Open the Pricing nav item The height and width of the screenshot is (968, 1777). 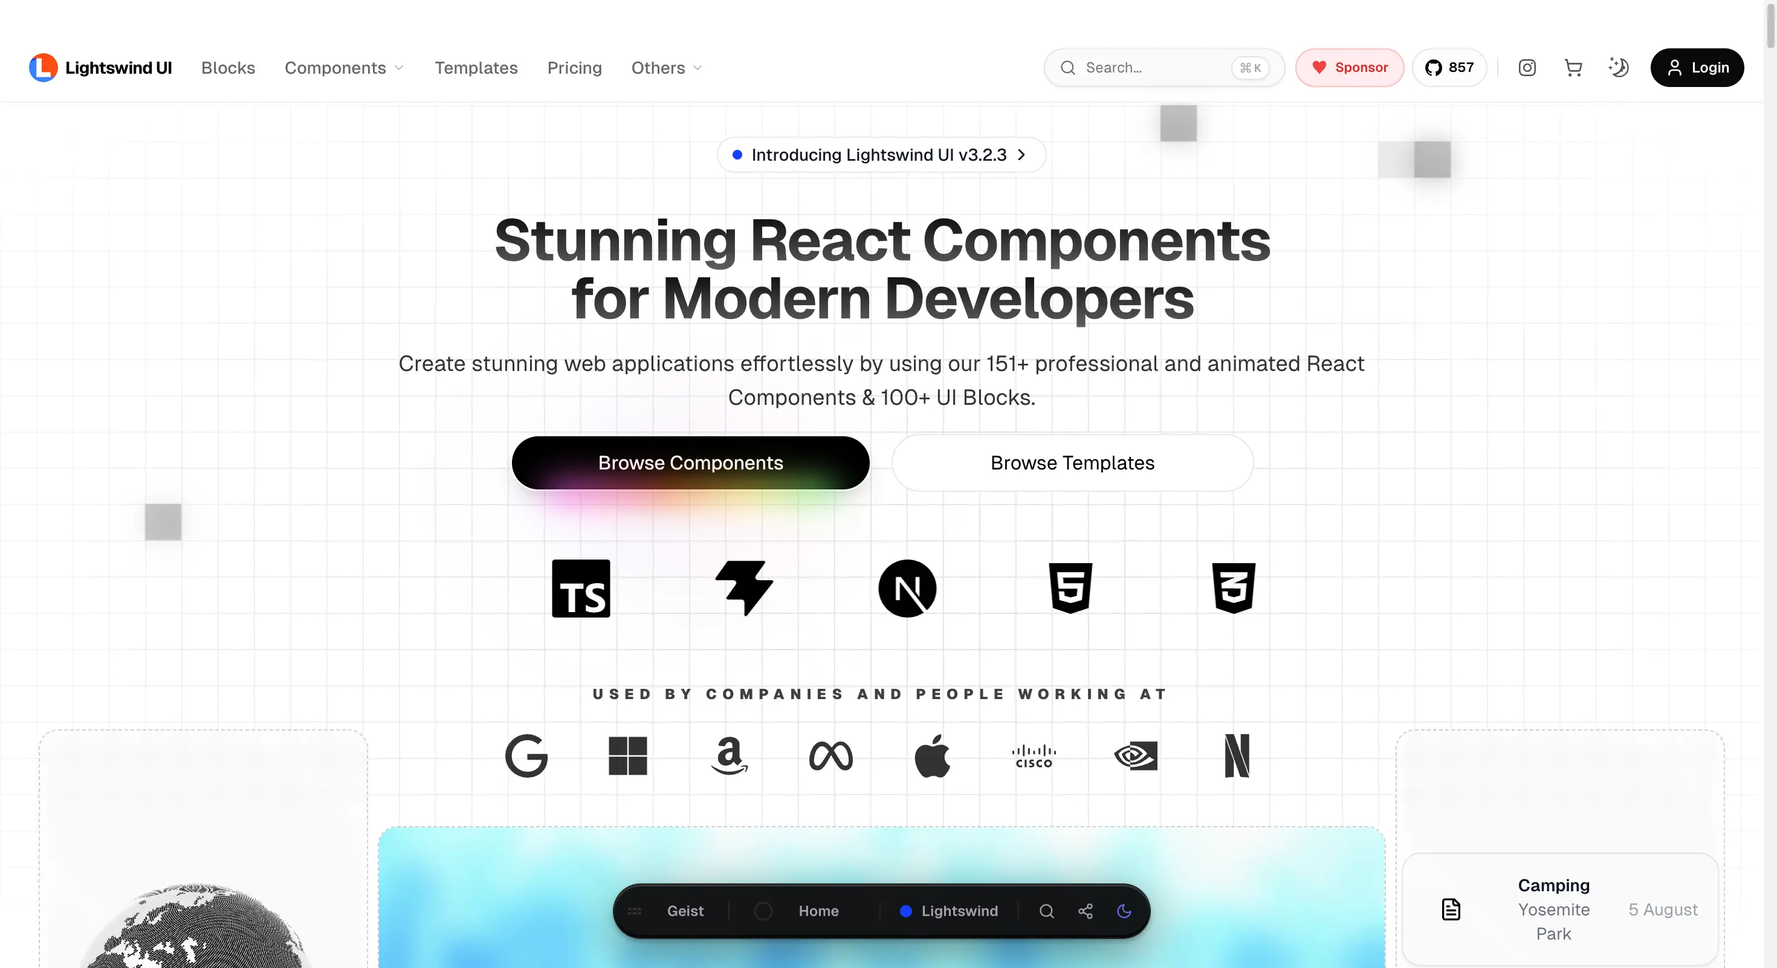tap(575, 68)
